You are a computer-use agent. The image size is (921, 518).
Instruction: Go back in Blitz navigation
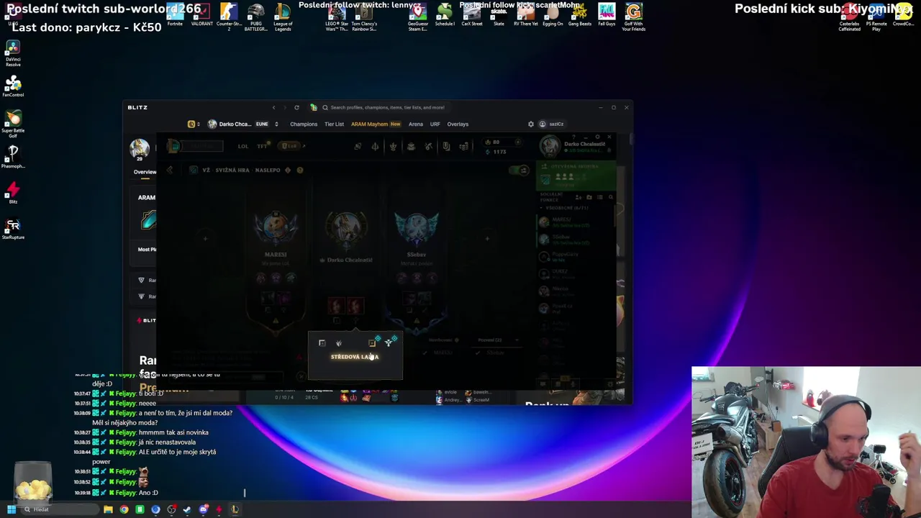(x=273, y=107)
